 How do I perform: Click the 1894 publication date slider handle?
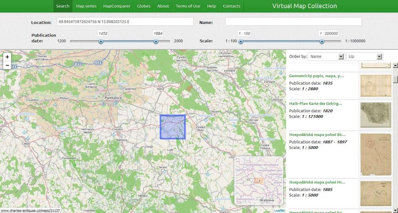[156, 41]
